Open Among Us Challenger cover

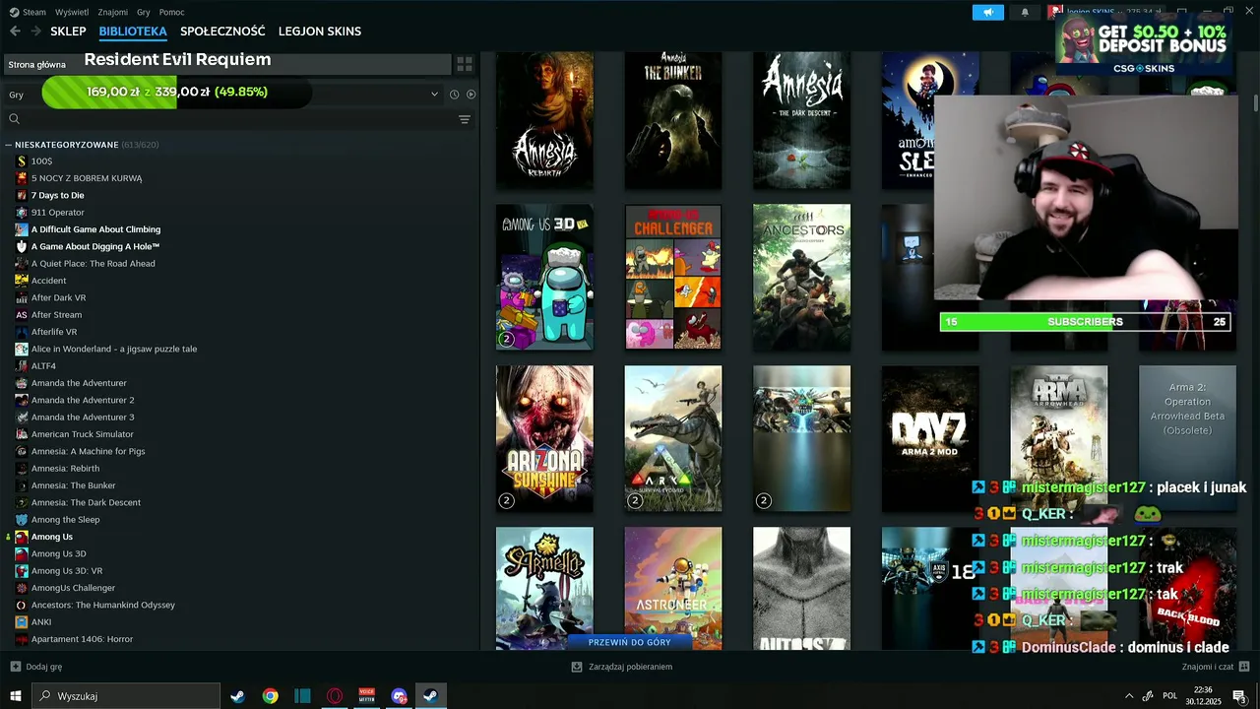tap(673, 277)
